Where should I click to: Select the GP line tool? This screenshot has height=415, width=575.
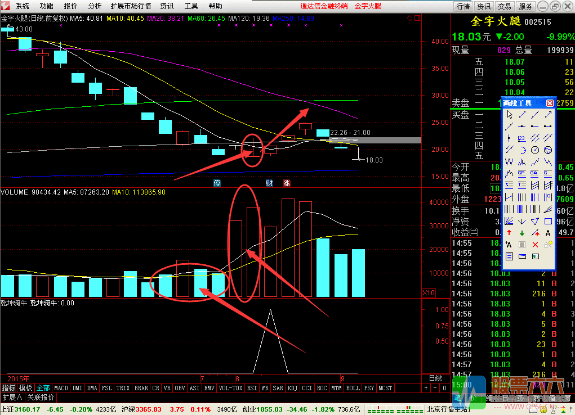(522, 173)
